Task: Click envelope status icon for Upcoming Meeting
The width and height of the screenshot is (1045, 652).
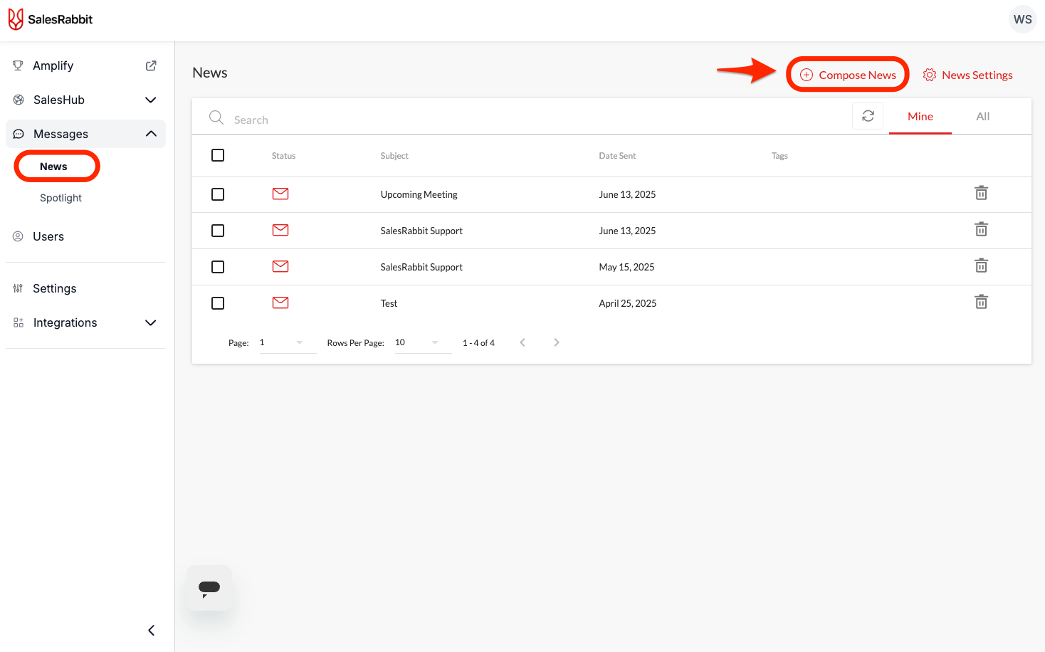Action: (280, 194)
